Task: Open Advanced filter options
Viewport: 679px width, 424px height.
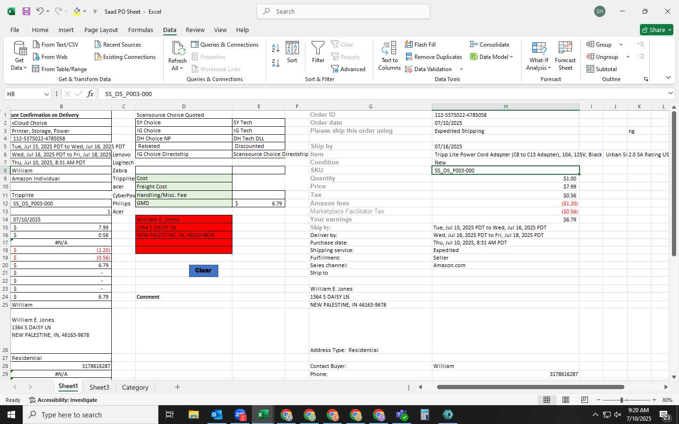Action: (x=348, y=69)
